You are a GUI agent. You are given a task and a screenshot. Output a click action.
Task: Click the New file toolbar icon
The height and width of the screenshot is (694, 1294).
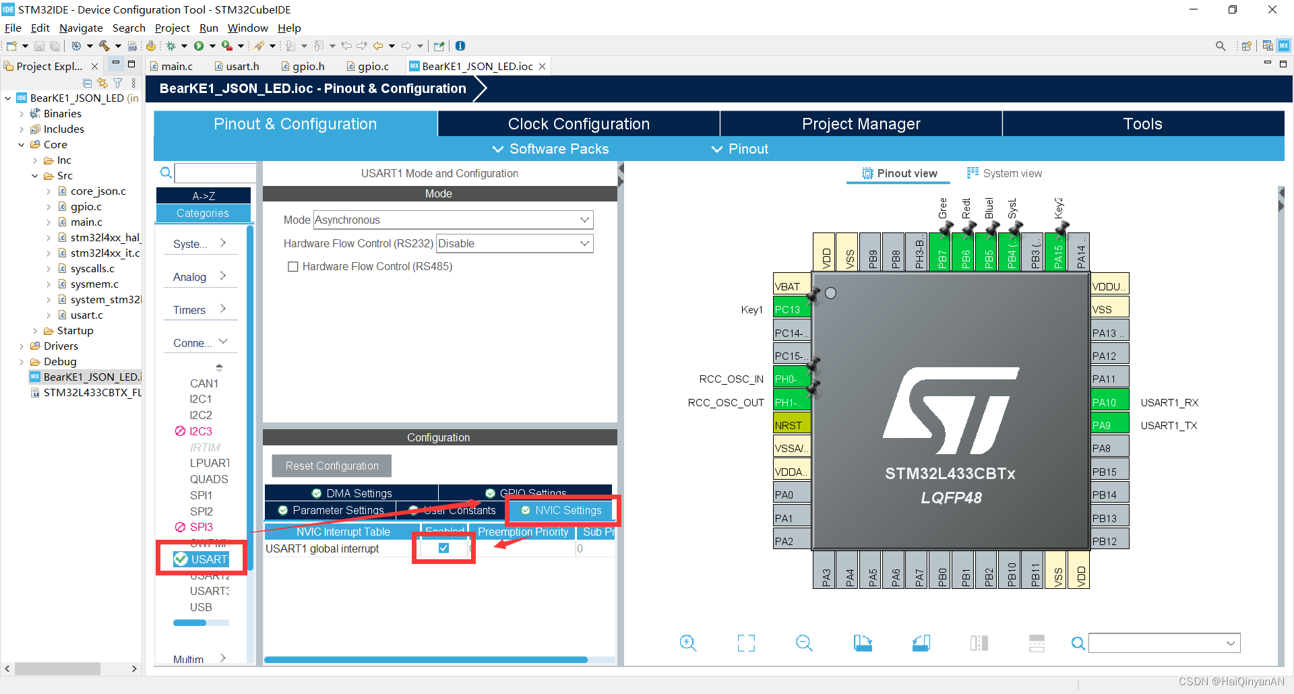(11, 46)
